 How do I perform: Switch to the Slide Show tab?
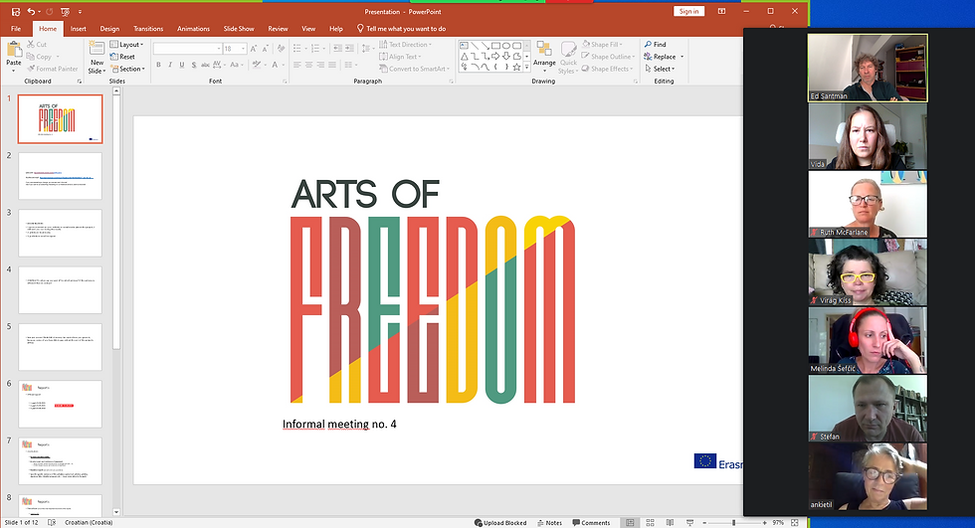point(239,29)
